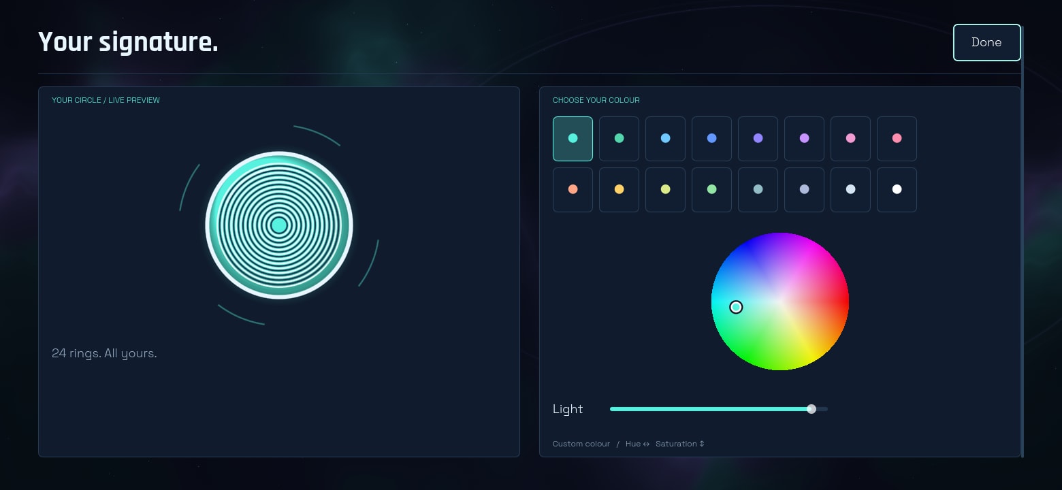Image resolution: width=1062 pixels, height=490 pixels.
Task: Click the "24 rings. All yours." text
Action: (x=104, y=353)
